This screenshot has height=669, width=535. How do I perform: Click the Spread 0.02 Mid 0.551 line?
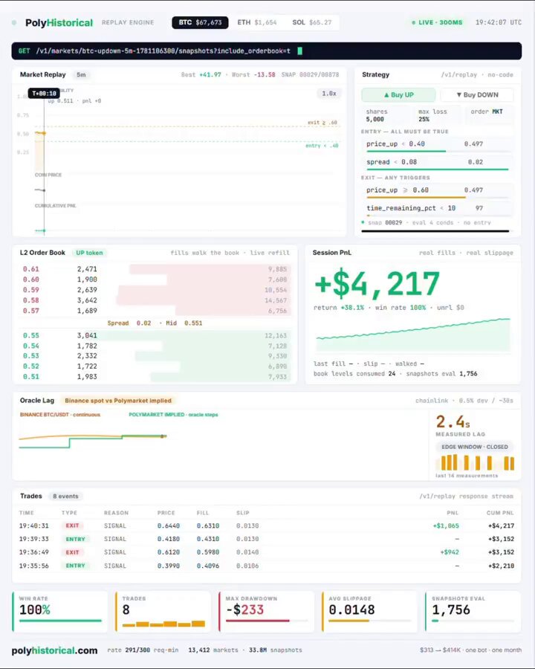coord(155,323)
